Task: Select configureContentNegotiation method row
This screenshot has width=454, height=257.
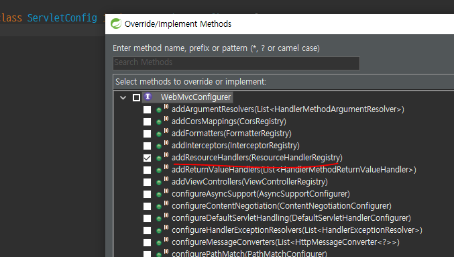Action: [x=282, y=206]
